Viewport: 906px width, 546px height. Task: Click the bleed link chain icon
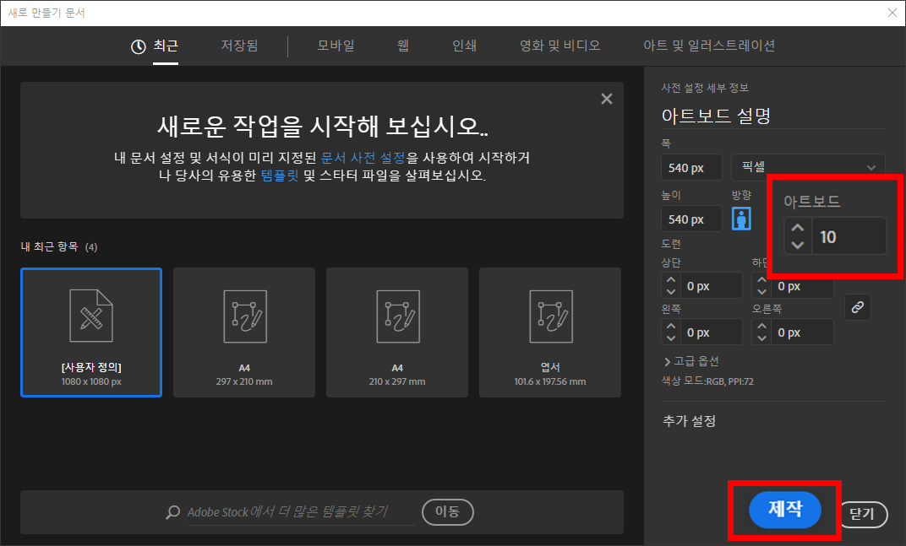coord(857,308)
